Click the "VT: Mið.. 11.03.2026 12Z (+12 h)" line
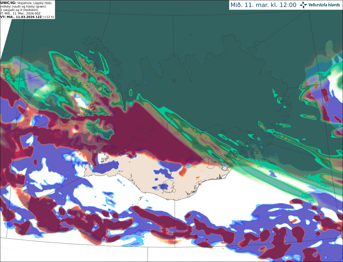This screenshot has width=343, height=262. pyautogui.click(x=27, y=17)
